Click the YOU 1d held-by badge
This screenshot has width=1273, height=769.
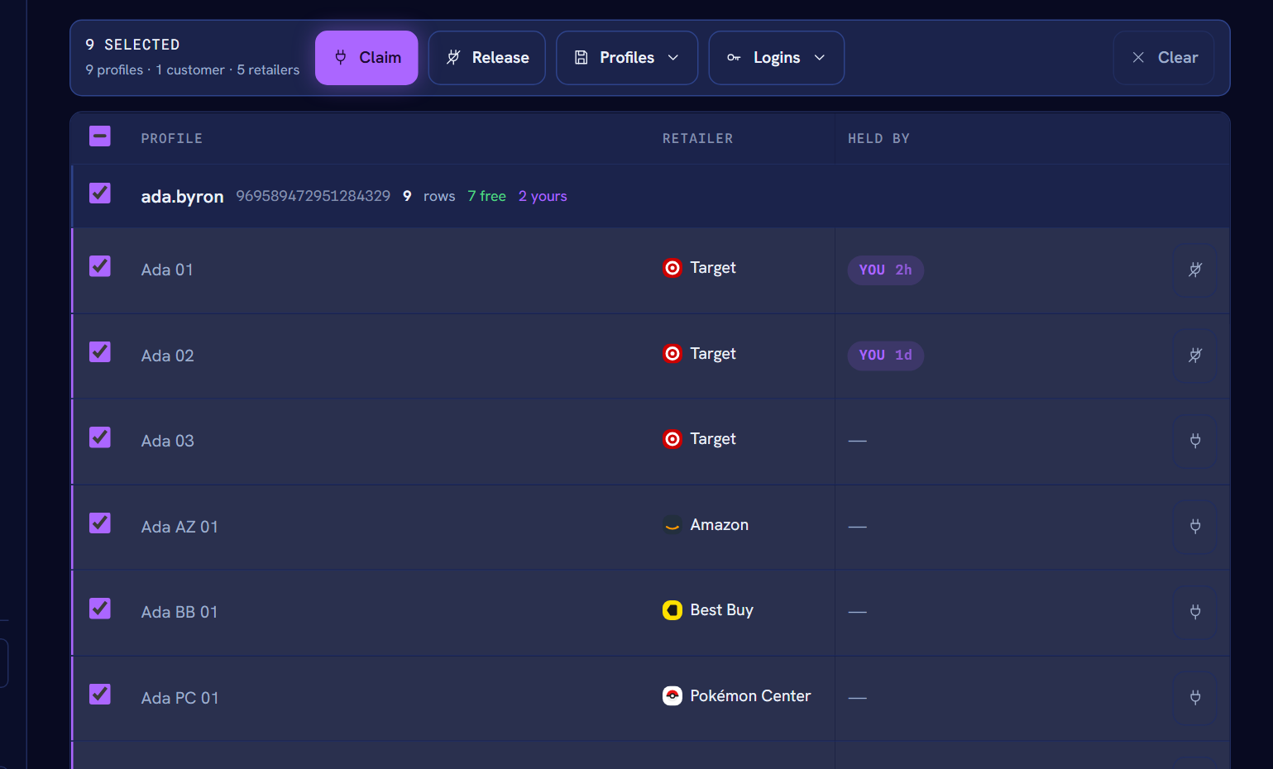click(x=886, y=356)
